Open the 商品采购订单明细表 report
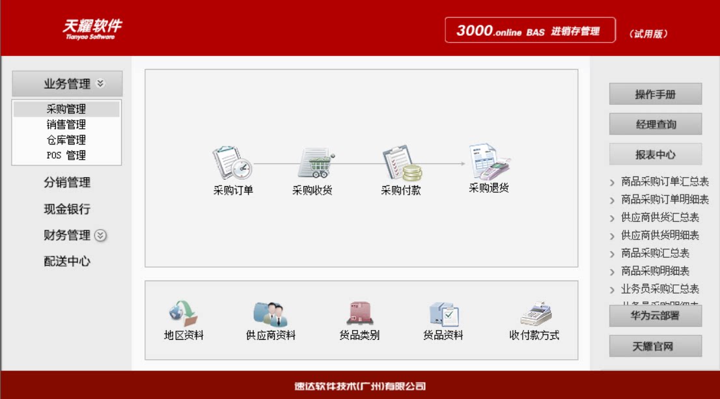The image size is (720, 399). pyautogui.click(x=665, y=200)
